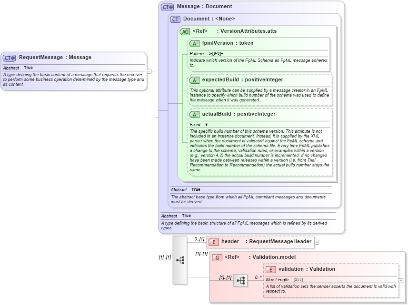
Task: Collapse the connector box after RequestMessage
Action: 149,71
